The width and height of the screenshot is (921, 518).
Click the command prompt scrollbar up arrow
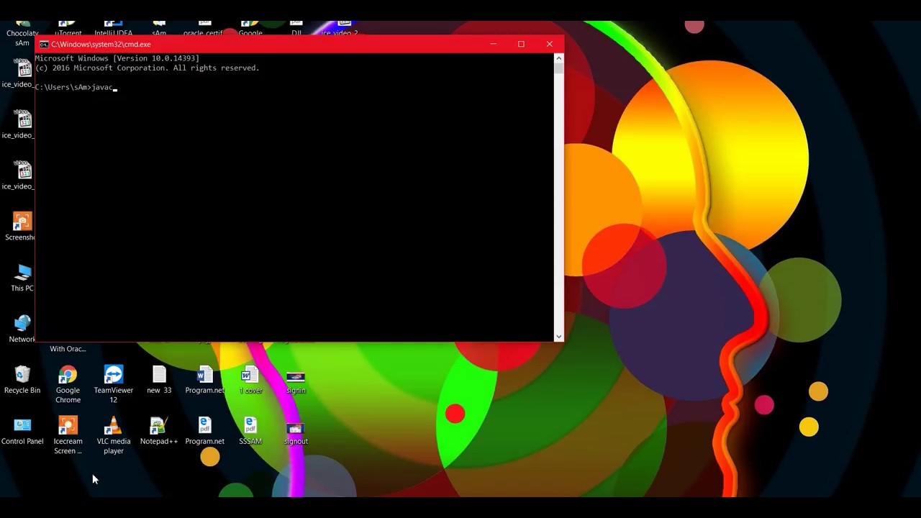point(558,58)
